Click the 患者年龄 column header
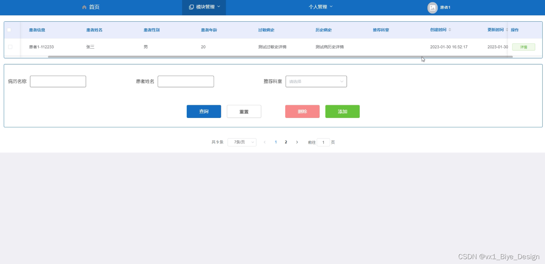 (x=209, y=30)
